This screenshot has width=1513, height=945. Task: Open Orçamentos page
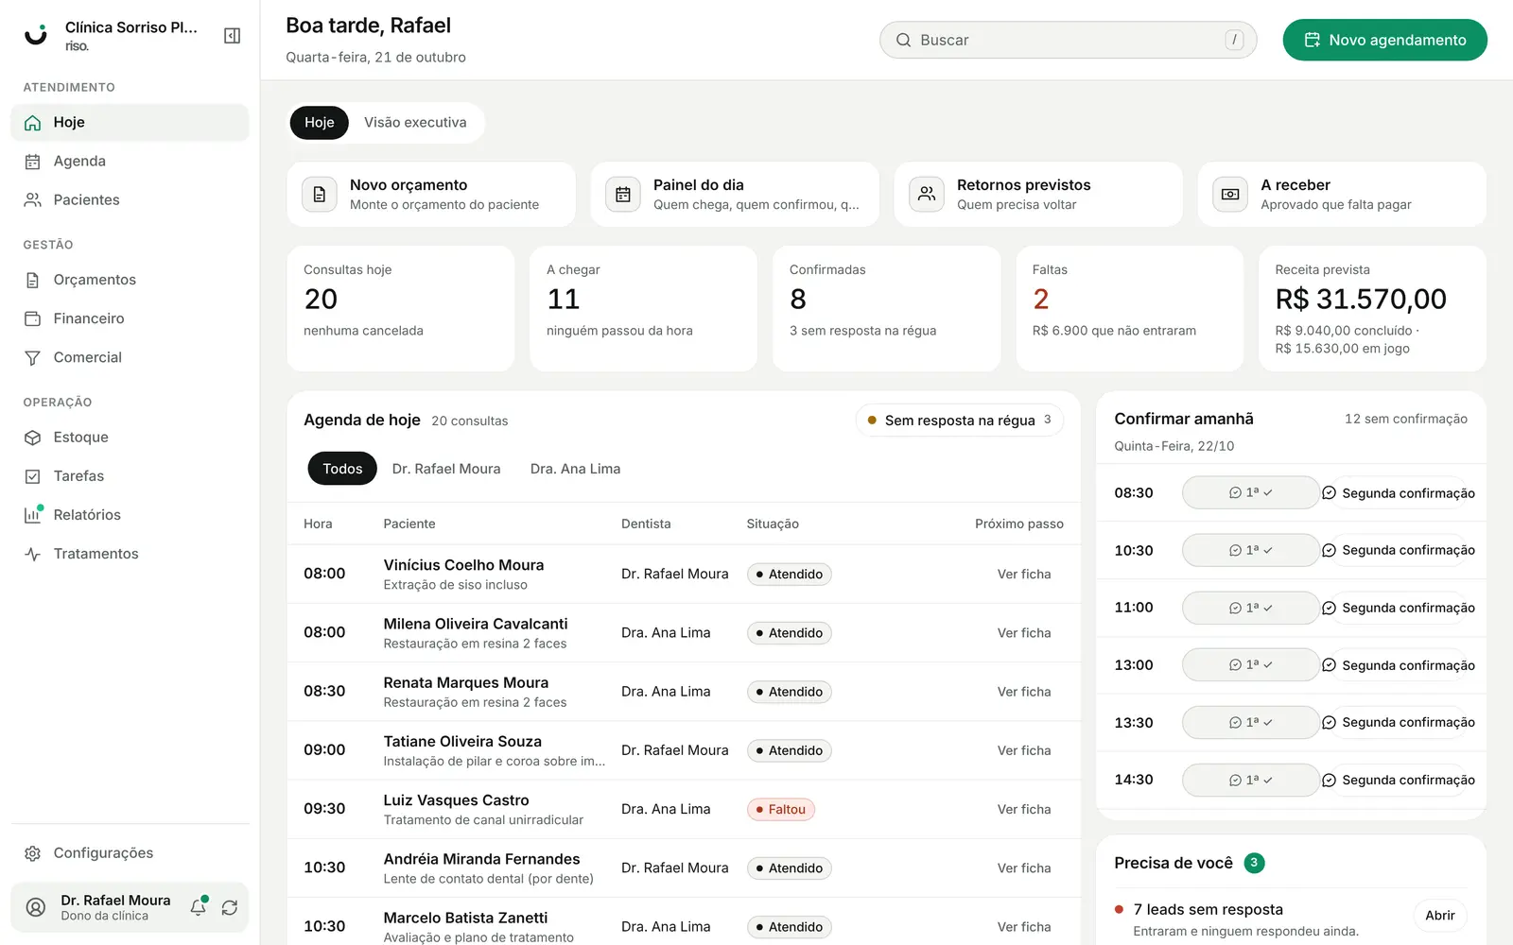[x=130, y=280]
